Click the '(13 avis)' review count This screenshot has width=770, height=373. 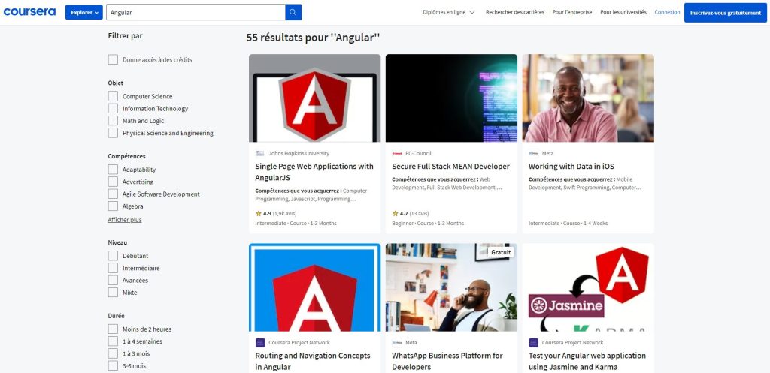pyautogui.click(x=419, y=214)
